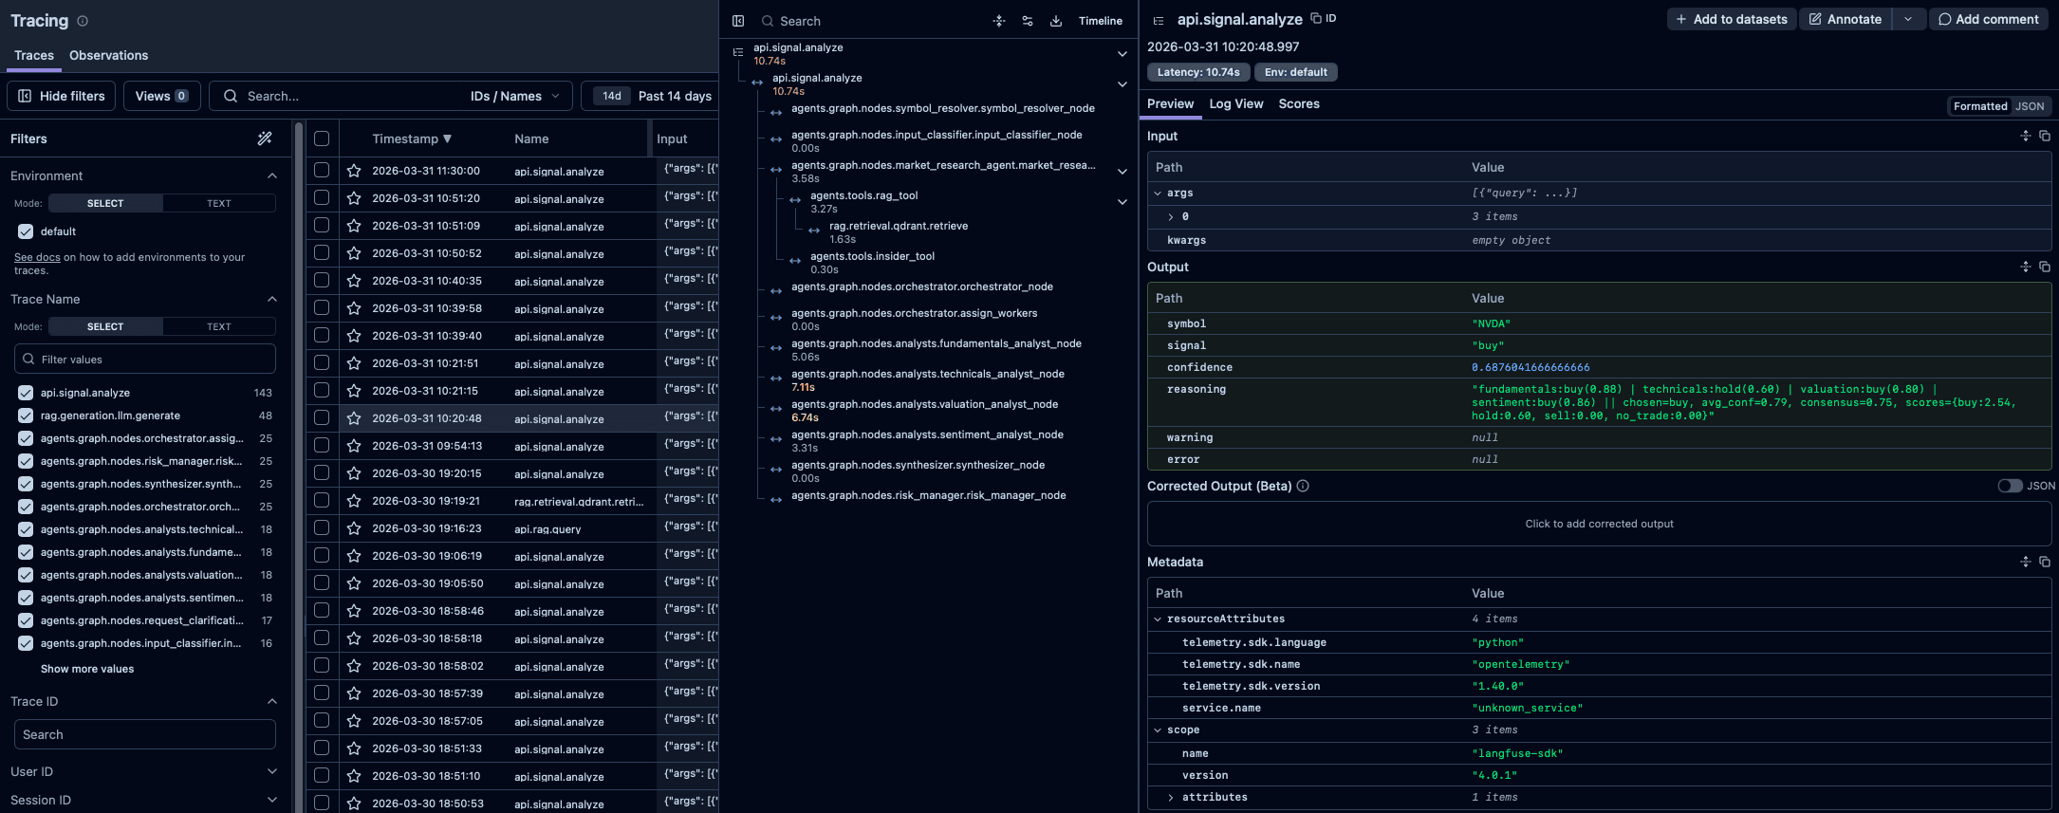Open the IDs / Names search dropdown
This screenshot has width=2059, height=813.
click(x=515, y=96)
